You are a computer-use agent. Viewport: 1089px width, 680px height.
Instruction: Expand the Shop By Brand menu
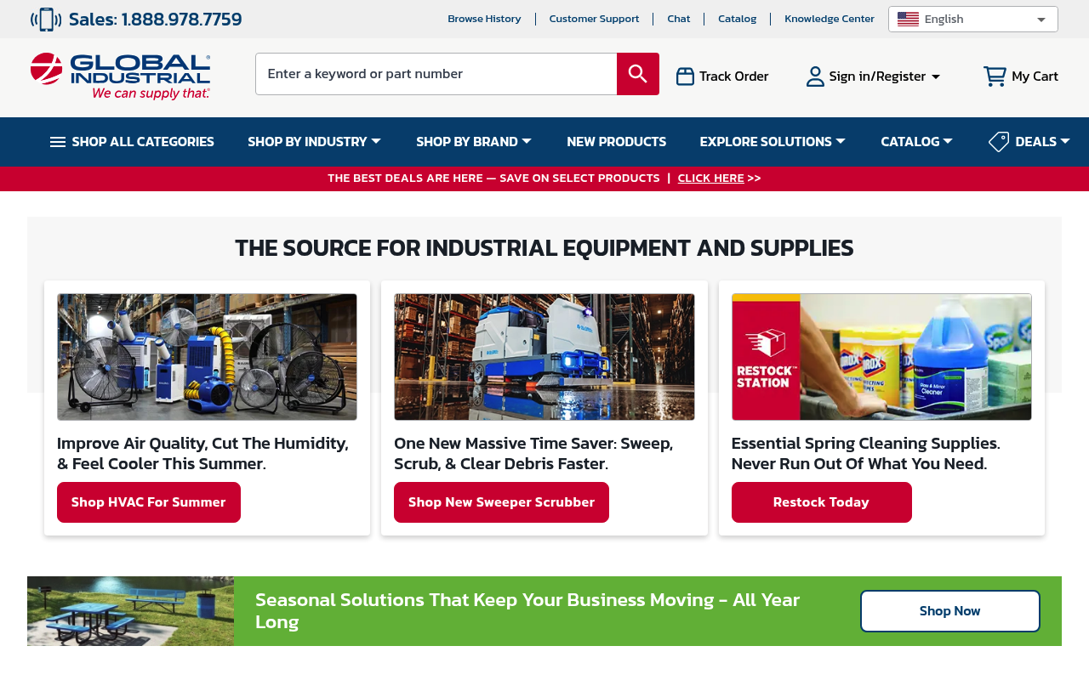pos(474,142)
